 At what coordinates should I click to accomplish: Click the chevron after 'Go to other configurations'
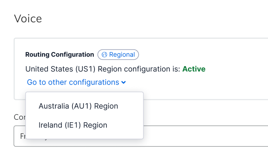[x=123, y=83]
